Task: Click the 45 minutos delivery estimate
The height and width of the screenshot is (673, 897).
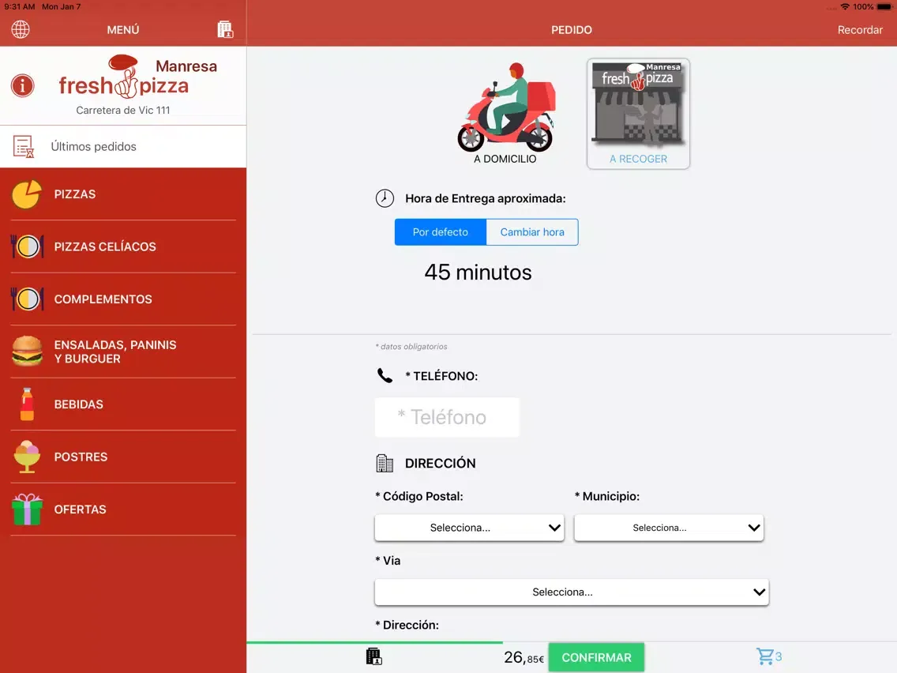Action: (x=478, y=273)
